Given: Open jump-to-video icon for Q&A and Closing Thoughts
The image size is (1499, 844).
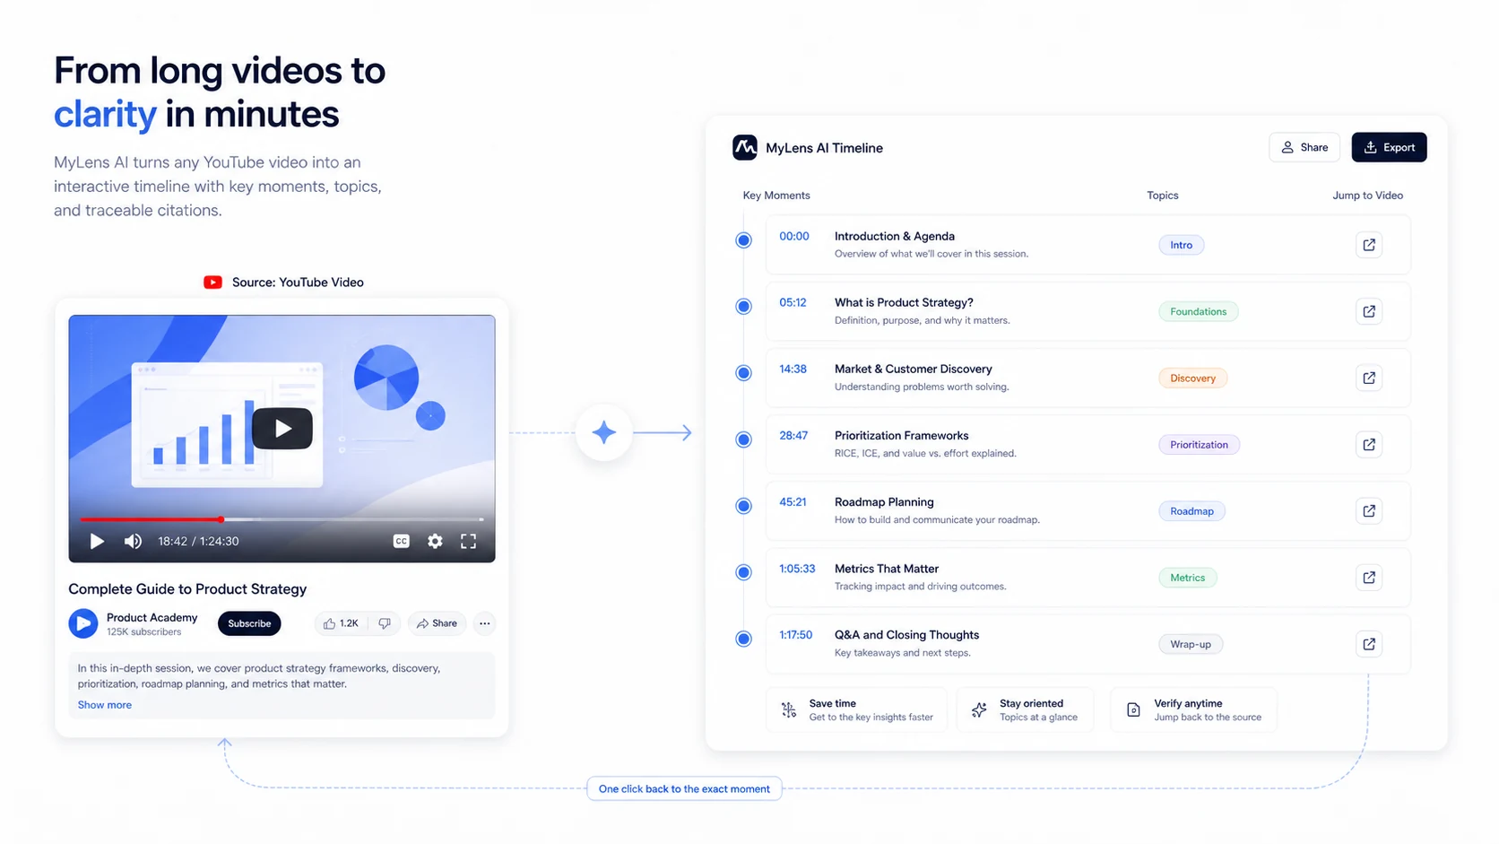Looking at the screenshot, I should click(x=1368, y=644).
